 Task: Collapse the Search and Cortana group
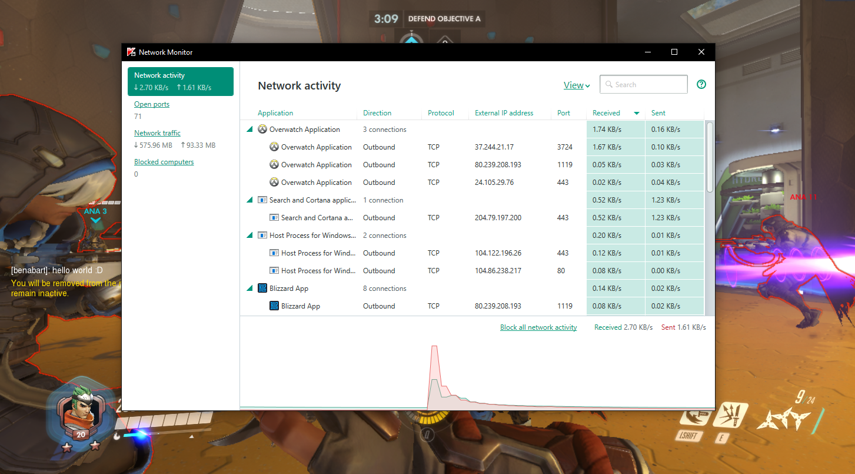click(x=250, y=200)
